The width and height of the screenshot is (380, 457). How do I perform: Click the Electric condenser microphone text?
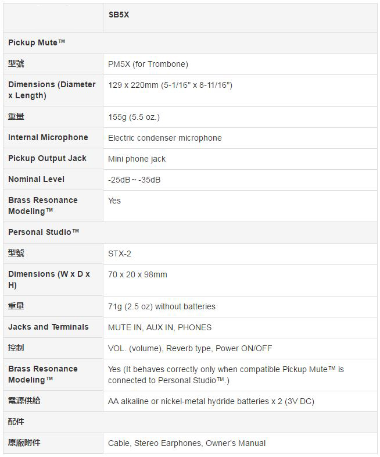point(165,138)
